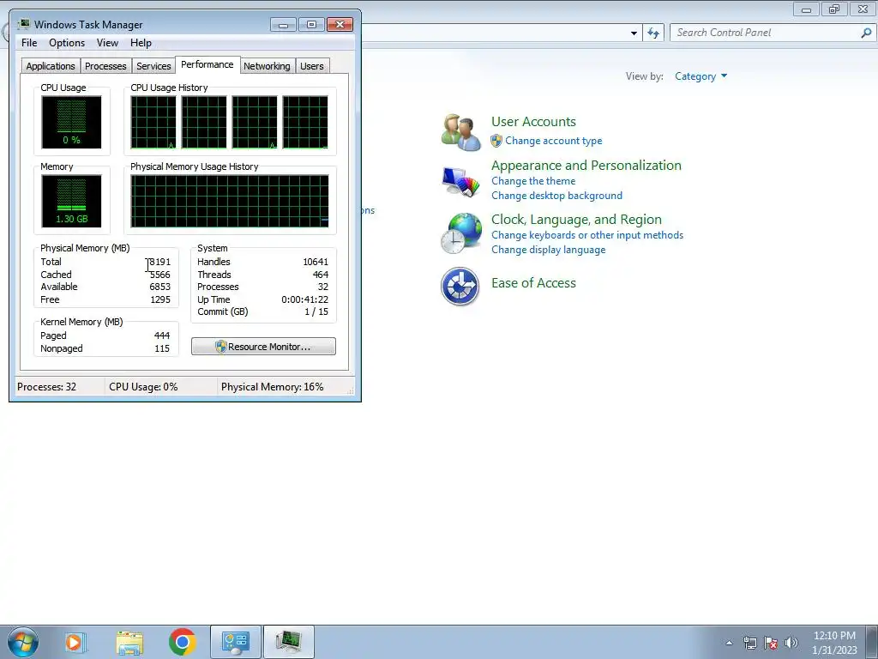Viewport: 878px width, 659px height.
Task: Open Appearance and Personalization link
Action: [586, 166]
